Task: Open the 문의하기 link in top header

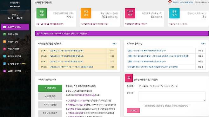Action: point(176,3)
